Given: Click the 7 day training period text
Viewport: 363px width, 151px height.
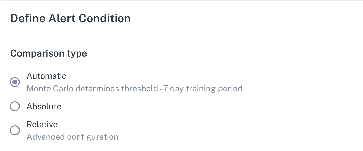Looking at the screenshot, I should click(203, 89).
